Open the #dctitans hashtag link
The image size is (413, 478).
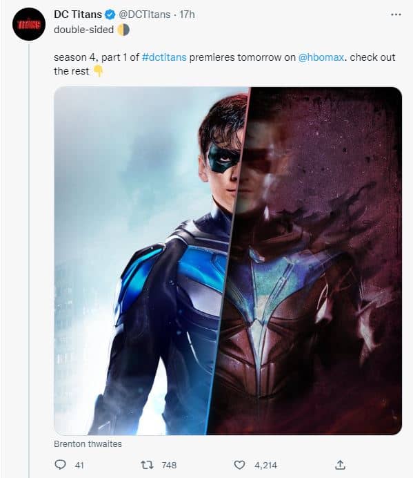pyautogui.click(x=164, y=57)
